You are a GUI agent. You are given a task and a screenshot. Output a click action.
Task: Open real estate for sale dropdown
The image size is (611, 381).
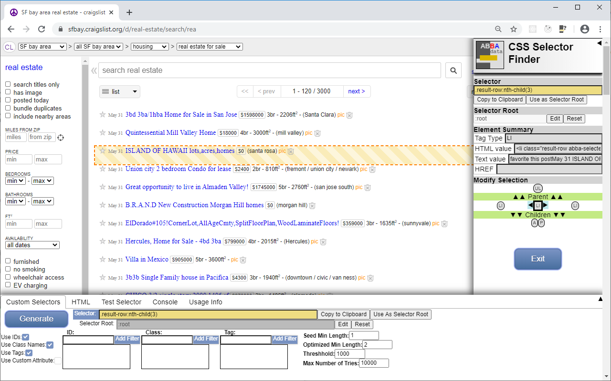pos(210,47)
